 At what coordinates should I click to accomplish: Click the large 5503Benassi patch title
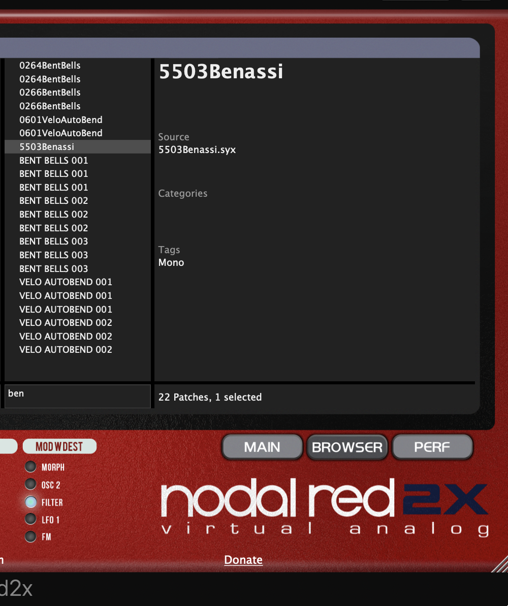[x=221, y=72]
